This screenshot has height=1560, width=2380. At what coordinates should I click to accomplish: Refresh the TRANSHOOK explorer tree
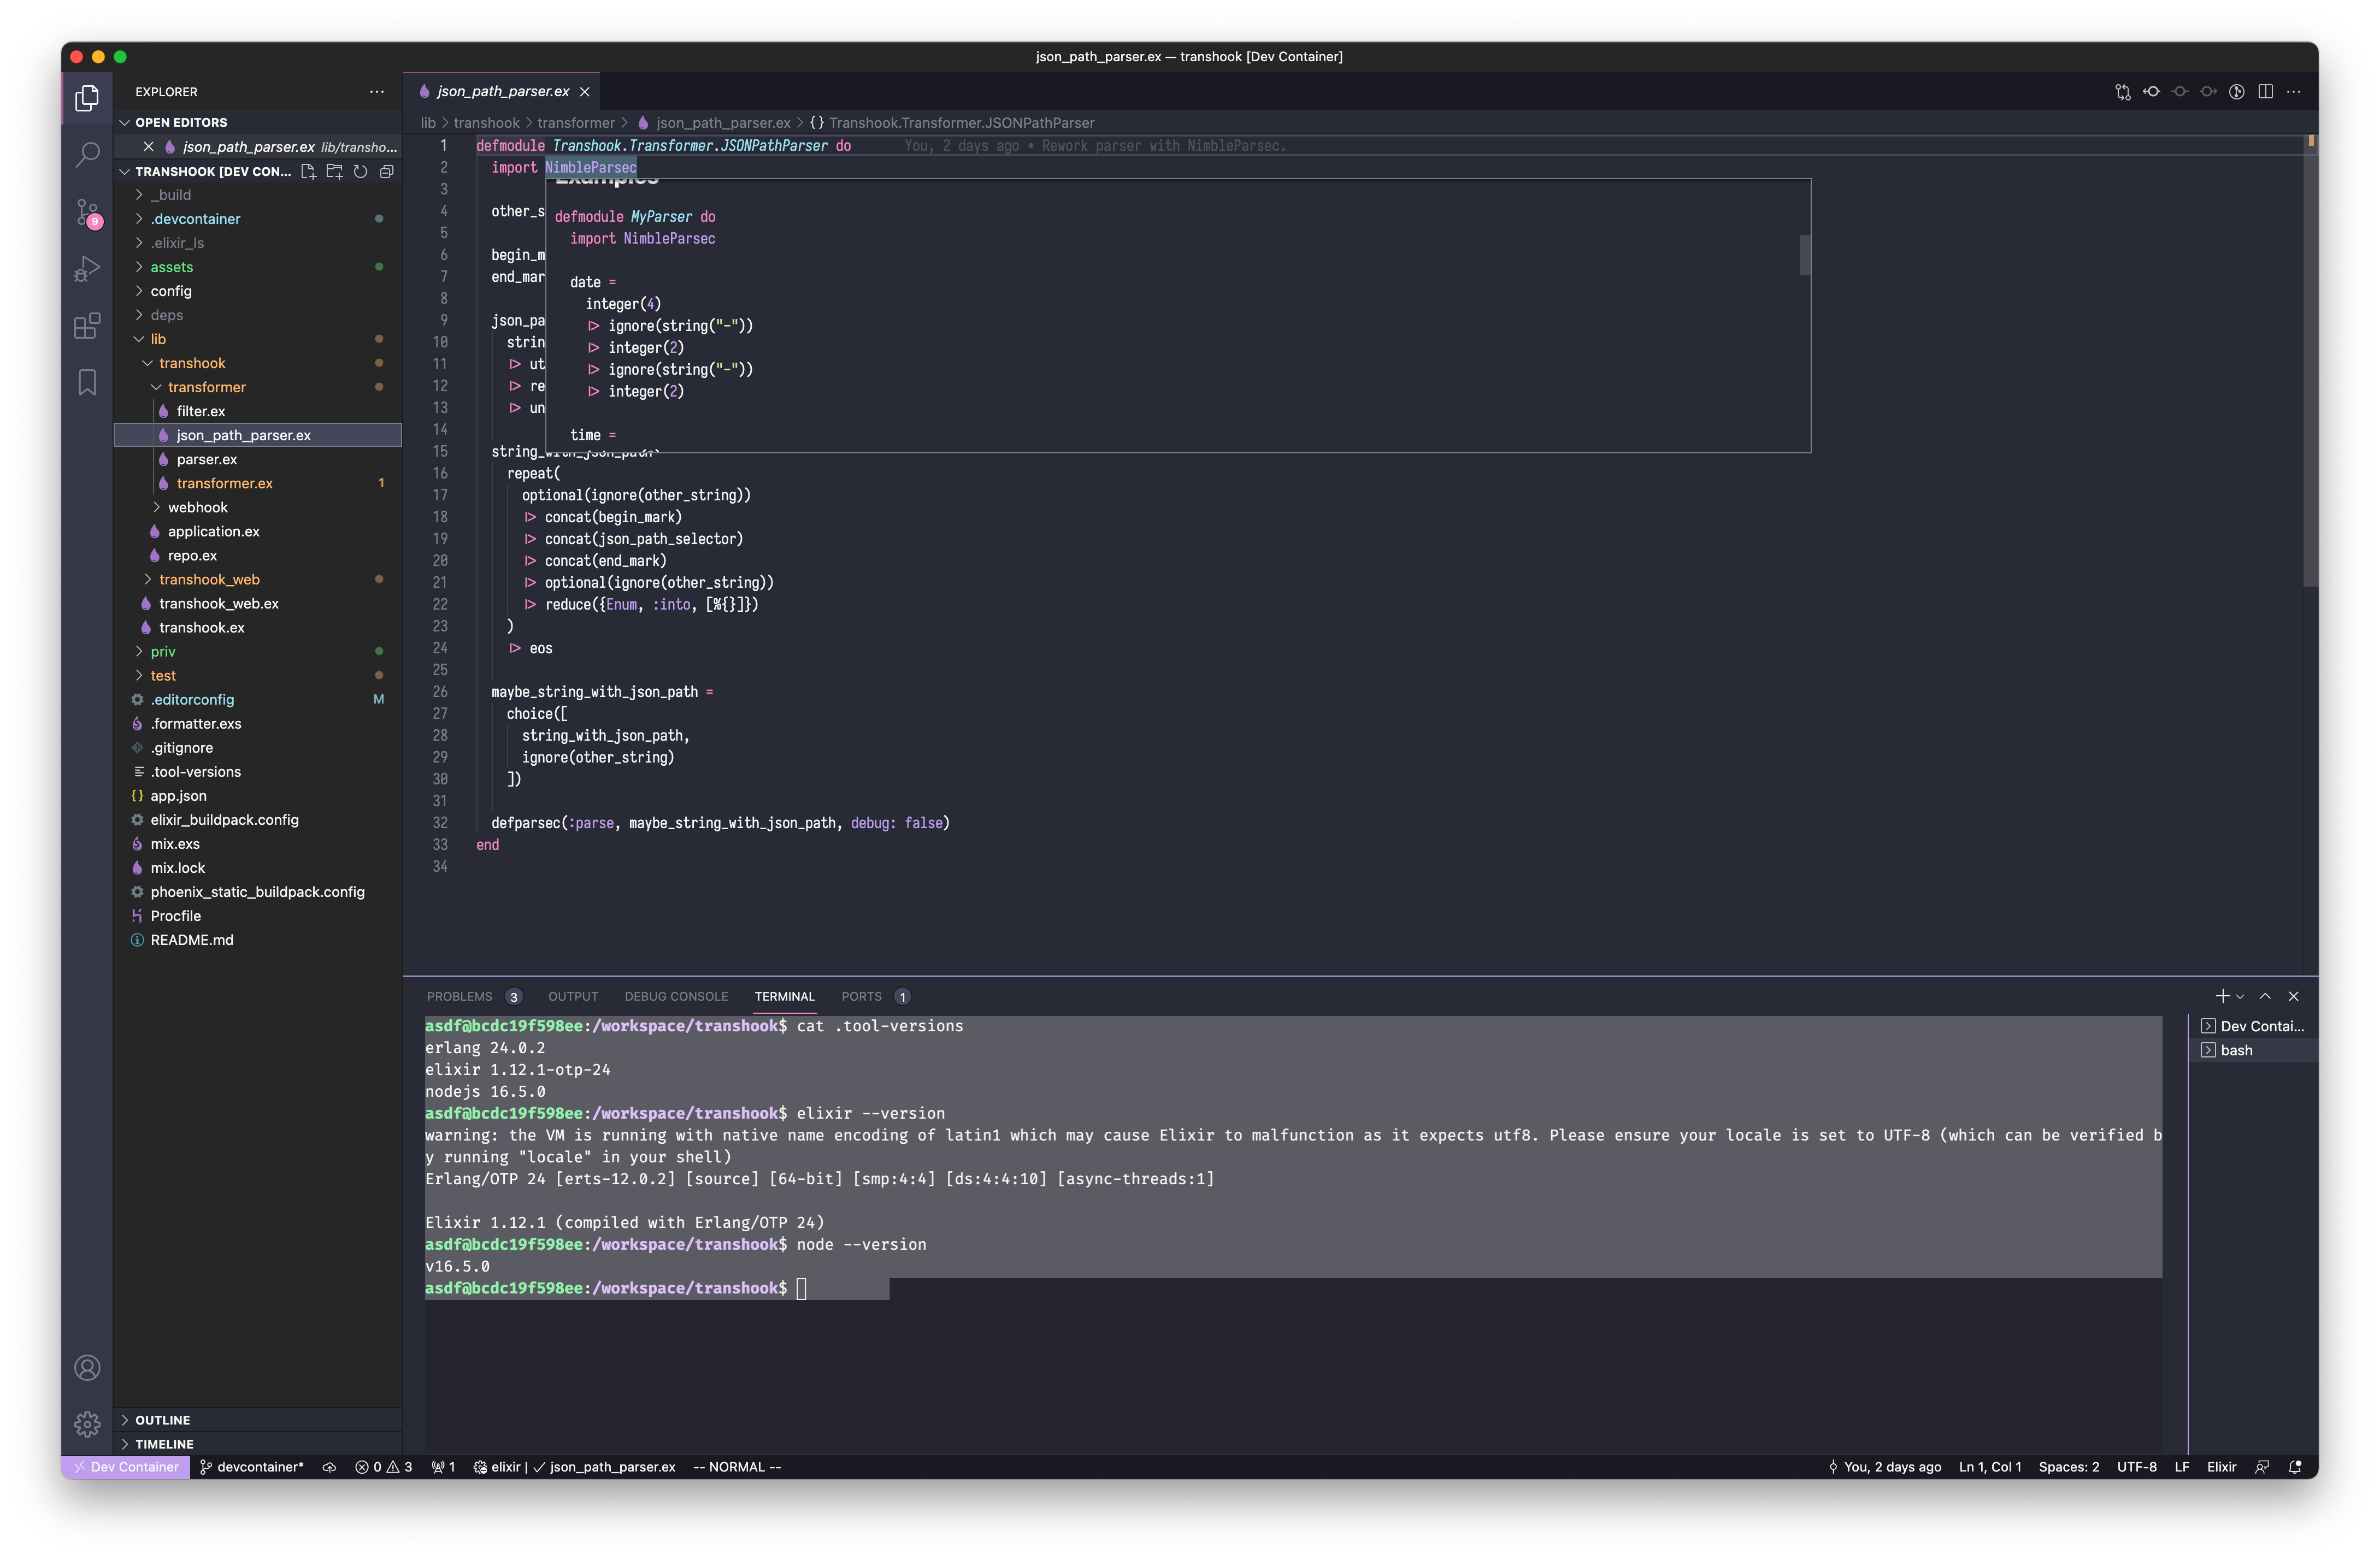(360, 171)
